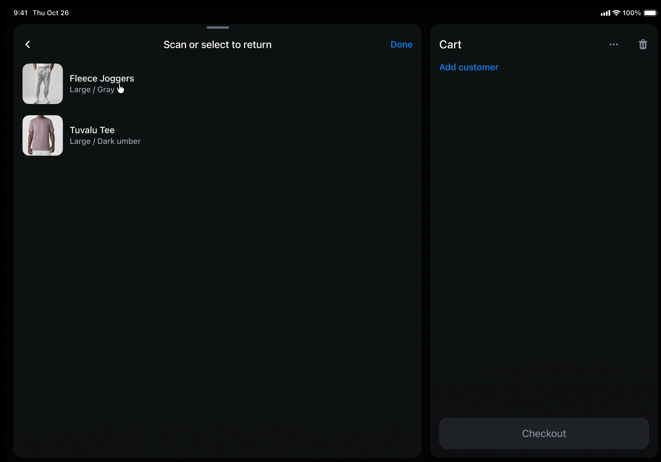Select the Tuvalu Tee thumbnail image

pos(43,135)
